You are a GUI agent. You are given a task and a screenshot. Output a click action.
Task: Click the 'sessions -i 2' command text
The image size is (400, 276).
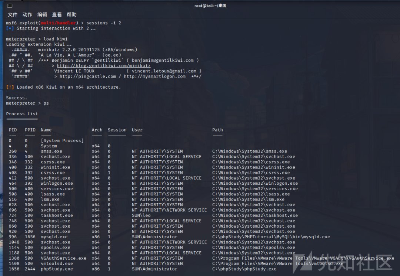pos(104,23)
